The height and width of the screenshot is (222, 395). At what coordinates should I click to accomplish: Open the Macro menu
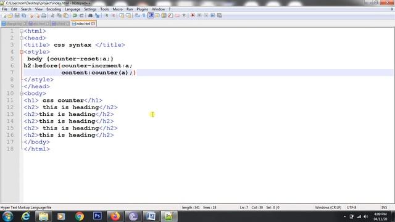(117, 9)
